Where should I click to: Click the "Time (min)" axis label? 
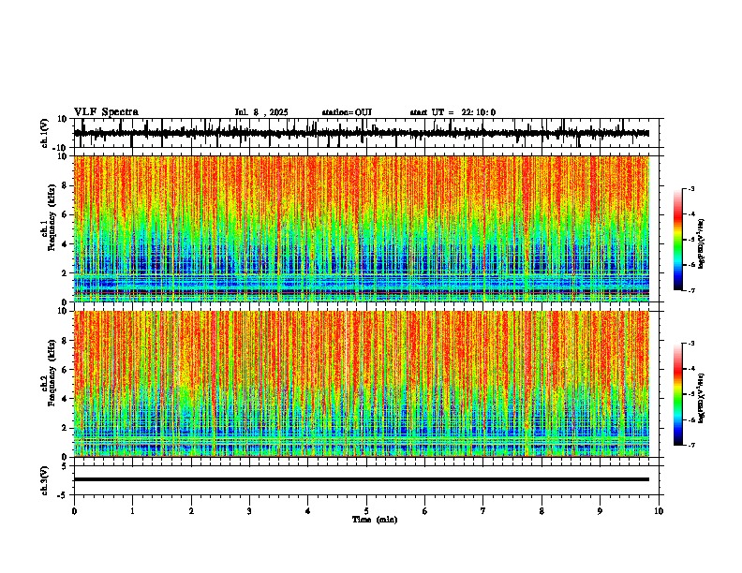pos(375,520)
